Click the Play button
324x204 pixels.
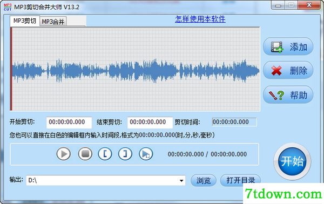[x=64, y=154]
